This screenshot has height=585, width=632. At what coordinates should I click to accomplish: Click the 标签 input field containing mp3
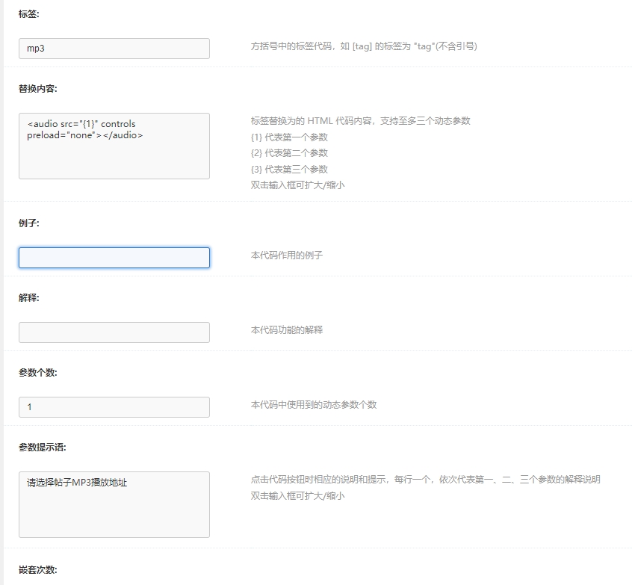pos(114,49)
